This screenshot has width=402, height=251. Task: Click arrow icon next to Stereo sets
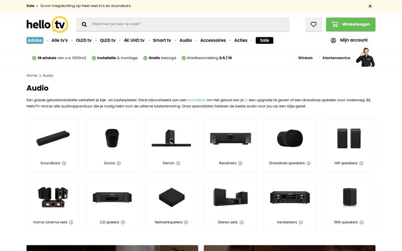click(242, 223)
